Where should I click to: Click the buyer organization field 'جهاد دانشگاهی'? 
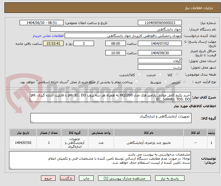(x=116, y=29)
